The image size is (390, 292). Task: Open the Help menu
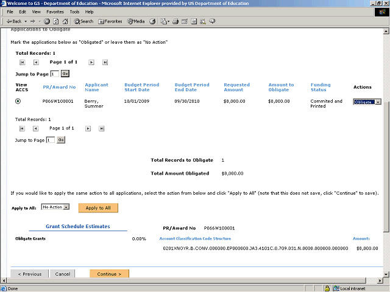89,12
